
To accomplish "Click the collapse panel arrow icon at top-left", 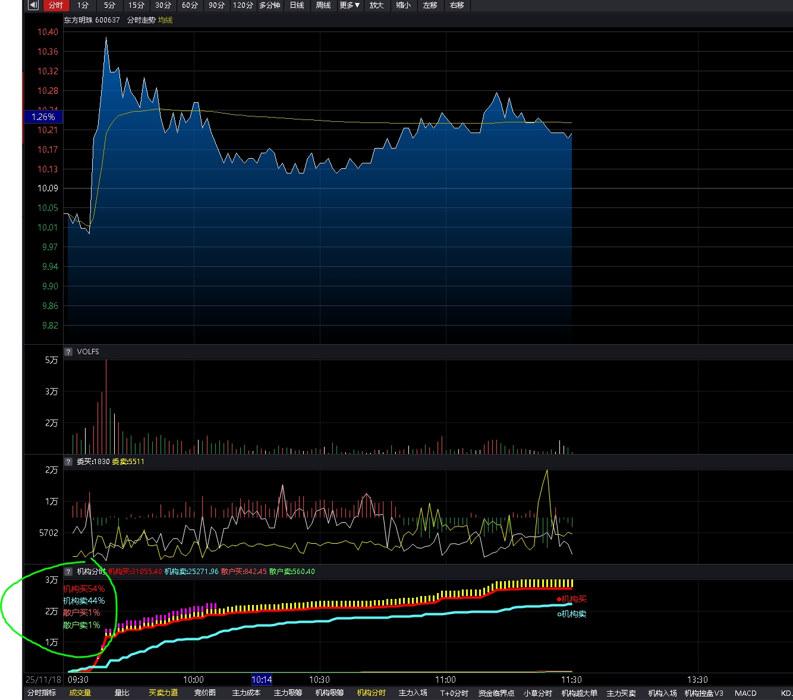I will pyautogui.click(x=33, y=5).
